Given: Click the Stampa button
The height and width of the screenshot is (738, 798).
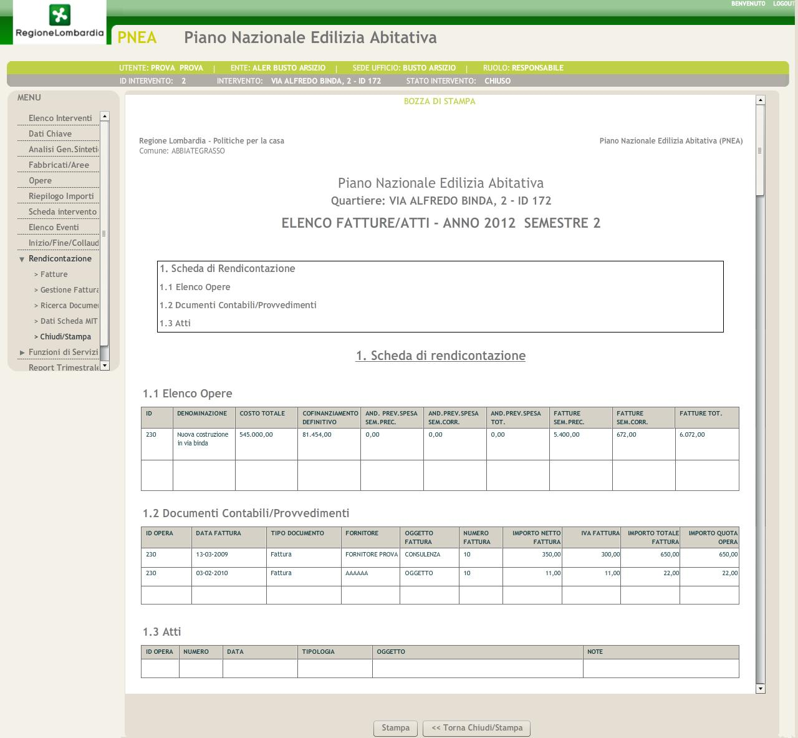Looking at the screenshot, I should (x=395, y=728).
